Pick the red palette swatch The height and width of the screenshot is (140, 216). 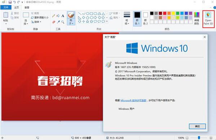click(165, 13)
